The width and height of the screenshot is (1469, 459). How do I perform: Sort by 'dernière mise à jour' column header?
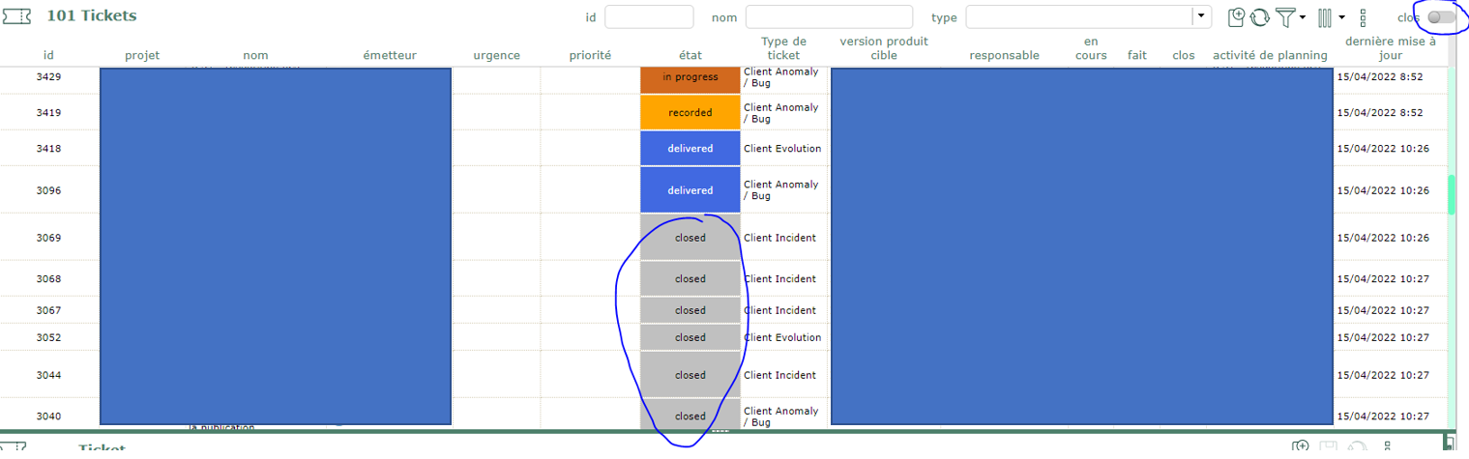pyautogui.click(x=1390, y=48)
